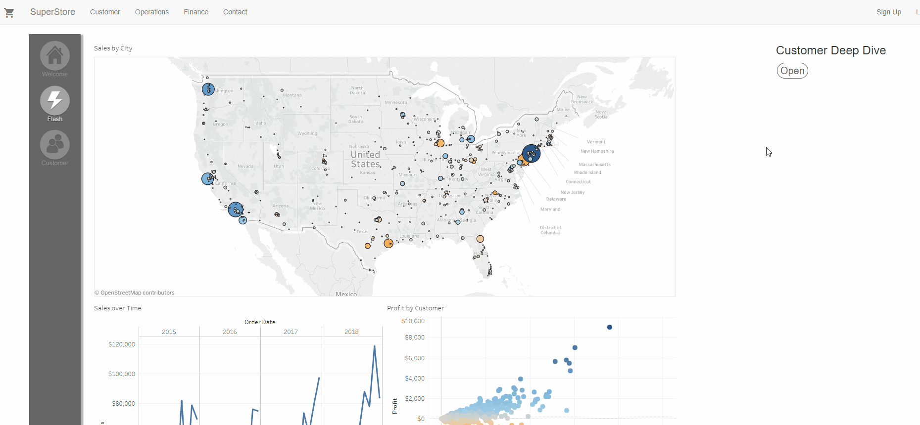Select the top-profit customer dot in scatter plot
This screenshot has width=920, height=425.
[x=610, y=327]
